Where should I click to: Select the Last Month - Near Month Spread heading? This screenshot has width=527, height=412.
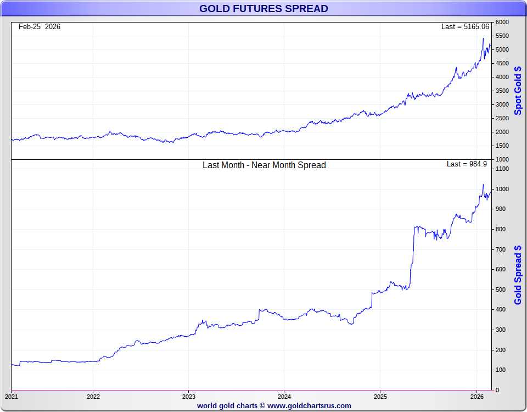264,165
